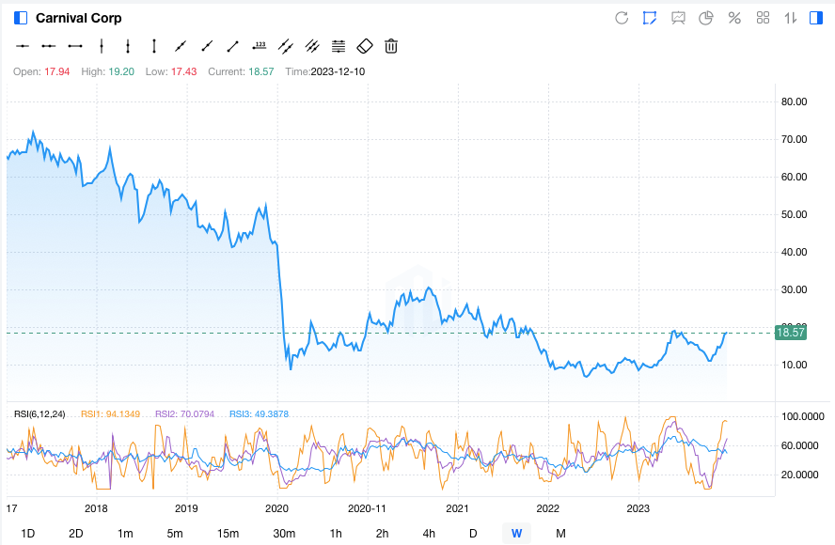This screenshot has height=545, width=835.
Task: Click the trash icon to delete drawings
Action: tap(391, 45)
